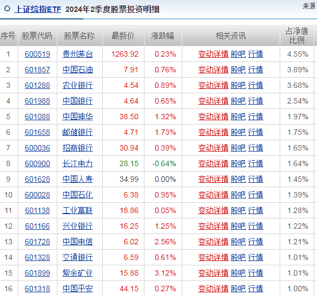Open stock code 601628
The width and height of the screenshot is (317, 295).
pyautogui.click(x=37, y=179)
